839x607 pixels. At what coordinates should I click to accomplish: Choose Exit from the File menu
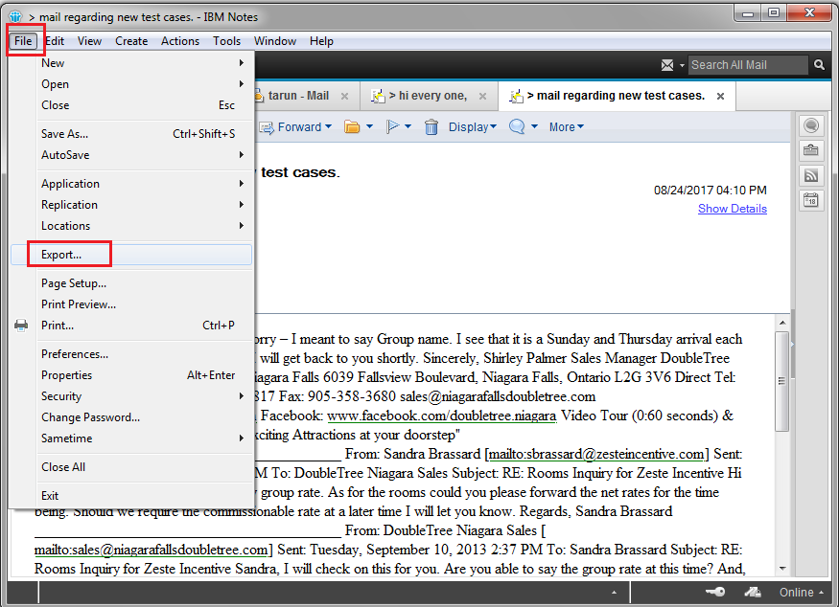point(131,496)
